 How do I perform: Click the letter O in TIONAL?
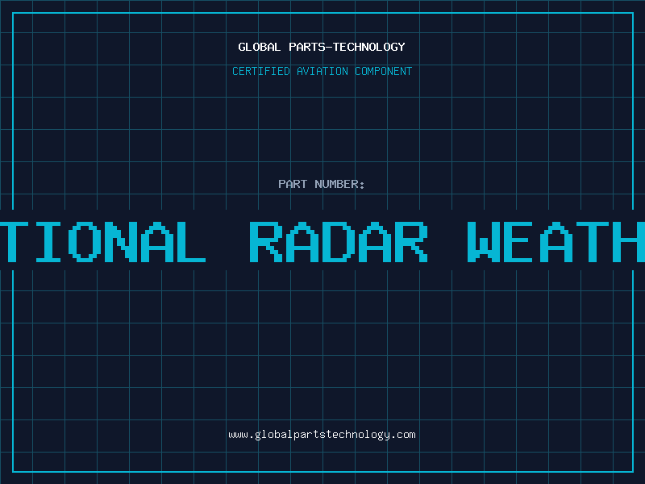point(85,242)
